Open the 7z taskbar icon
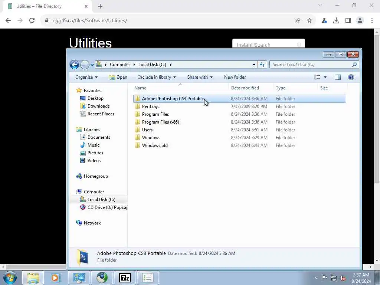The width and height of the screenshot is (380, 285). [x=125, y=278]
